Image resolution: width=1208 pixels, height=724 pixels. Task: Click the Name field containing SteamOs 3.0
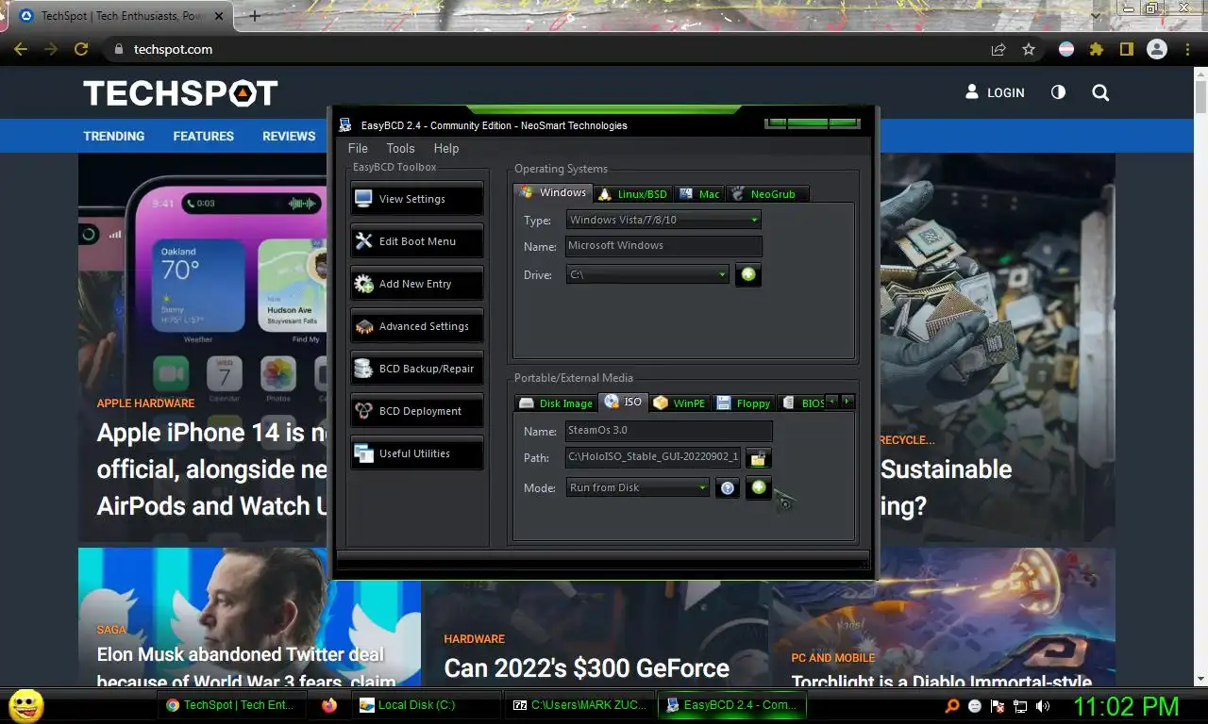pos(668,431)
